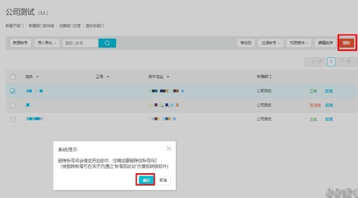
Task: Click the 公司测试 page title
Action: (x=20, y=12)
